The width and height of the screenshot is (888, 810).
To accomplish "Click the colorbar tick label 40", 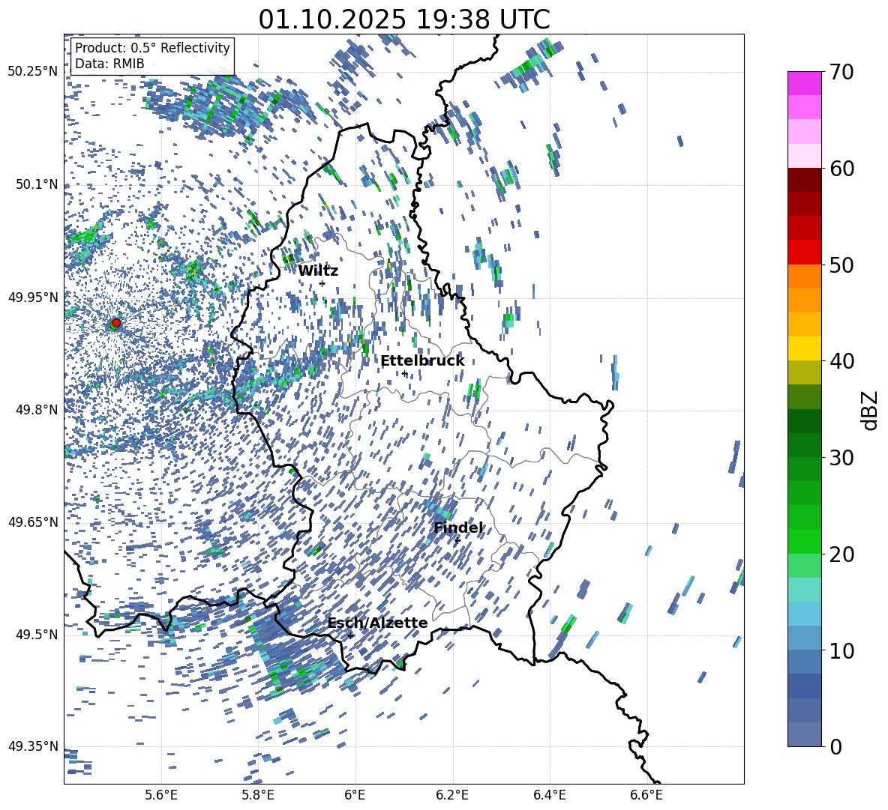I will coord(841,361).
